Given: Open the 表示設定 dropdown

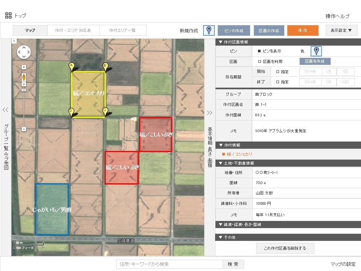Looking at the screenshot, I should pos(341,30).
